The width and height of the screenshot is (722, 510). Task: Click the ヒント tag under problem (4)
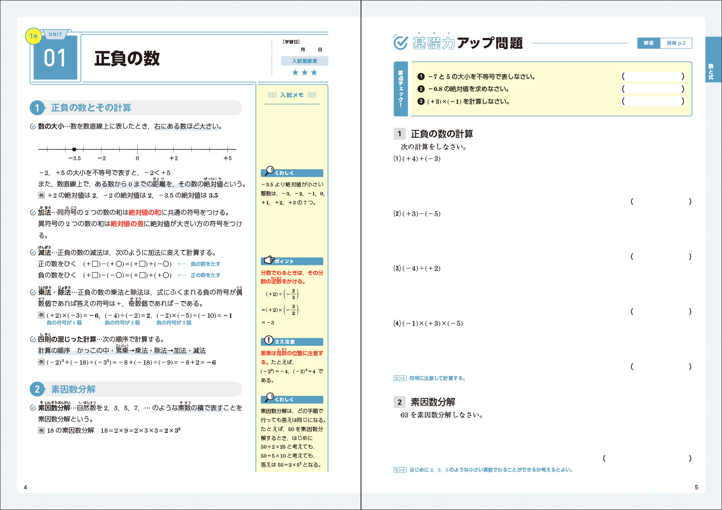(x=400, y=379)
